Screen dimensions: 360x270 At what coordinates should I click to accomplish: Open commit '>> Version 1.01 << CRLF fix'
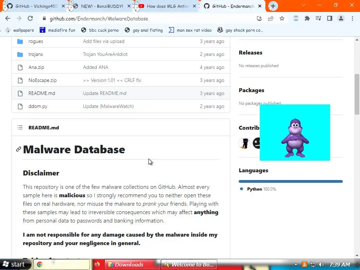112,81
